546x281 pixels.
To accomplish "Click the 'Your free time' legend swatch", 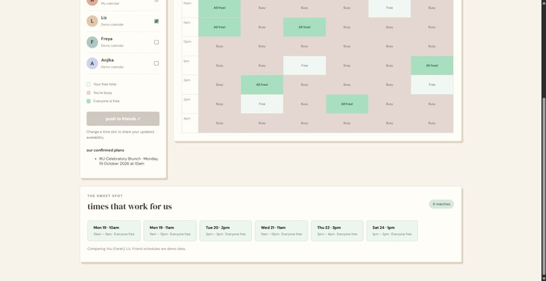I will tap(89, 84).
